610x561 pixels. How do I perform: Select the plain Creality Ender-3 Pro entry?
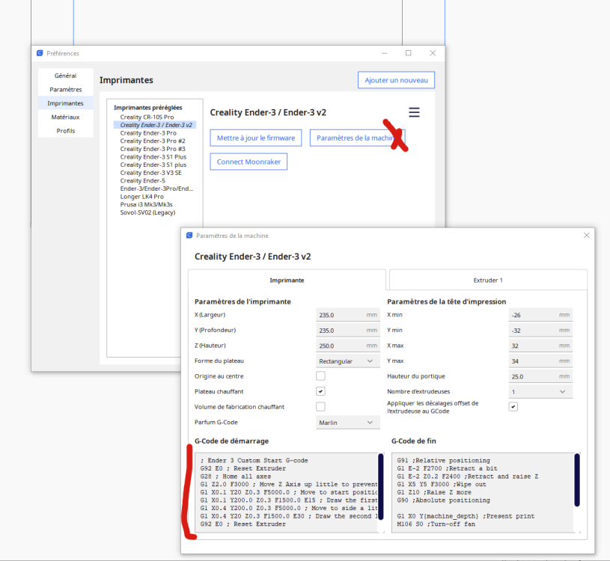click(148, 133)
